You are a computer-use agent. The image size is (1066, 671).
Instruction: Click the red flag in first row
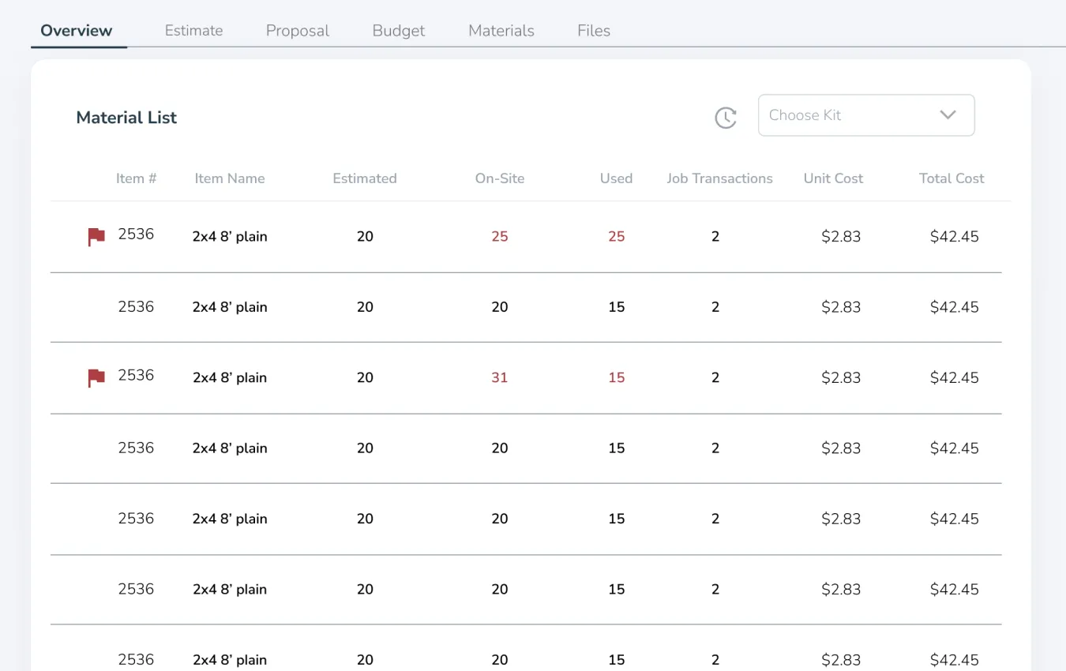(x=96, y=237)
